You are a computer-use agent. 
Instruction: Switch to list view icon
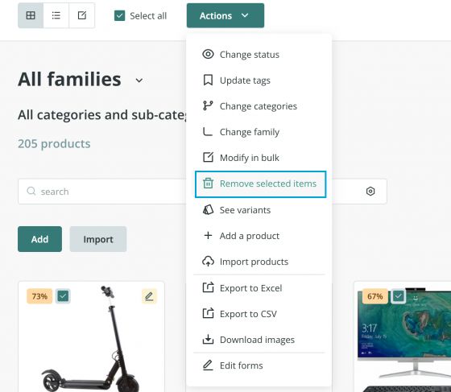click(56, 15)
